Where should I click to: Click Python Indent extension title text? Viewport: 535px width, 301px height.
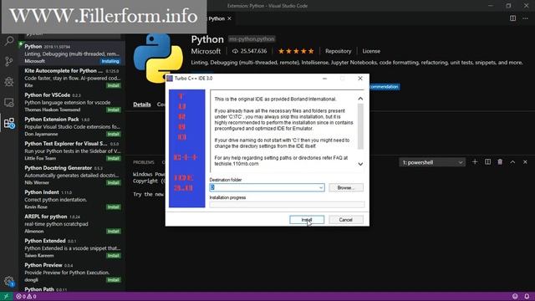42,192
